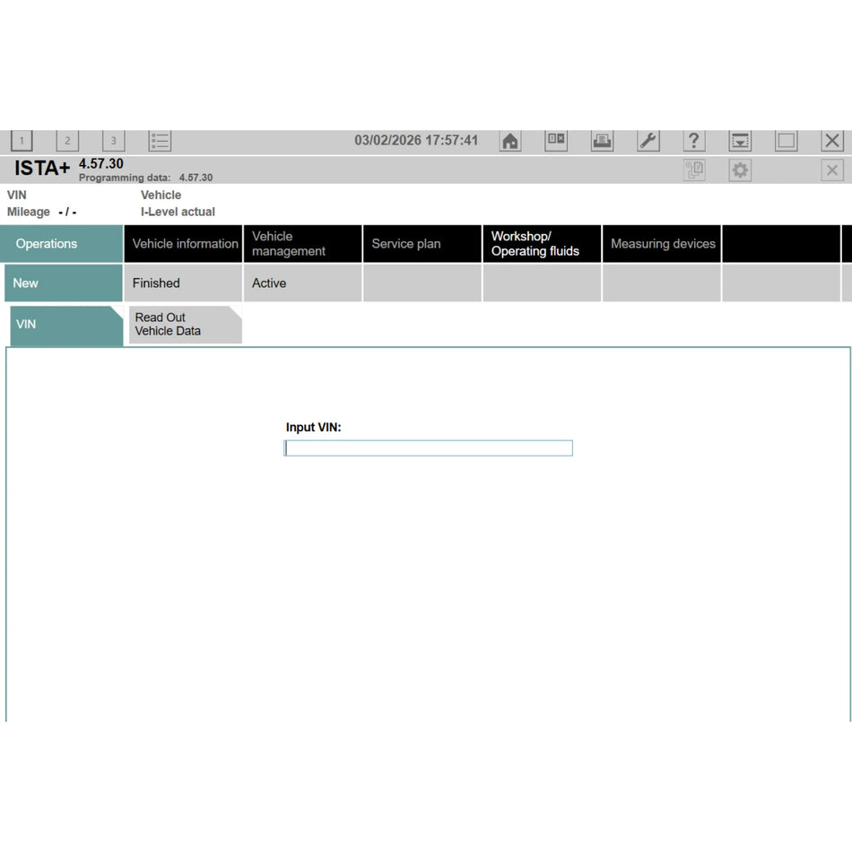This screenshot has width=852, height=852.
Task: Click inside the Input VIN text field
Action: [428, 448]
